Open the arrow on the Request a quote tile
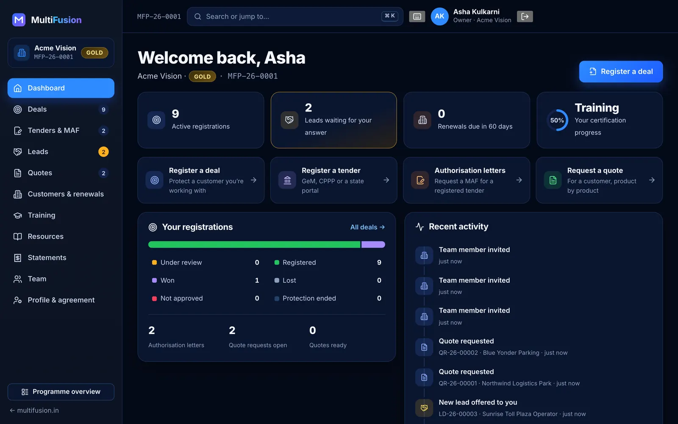 (x=652, y=180)
